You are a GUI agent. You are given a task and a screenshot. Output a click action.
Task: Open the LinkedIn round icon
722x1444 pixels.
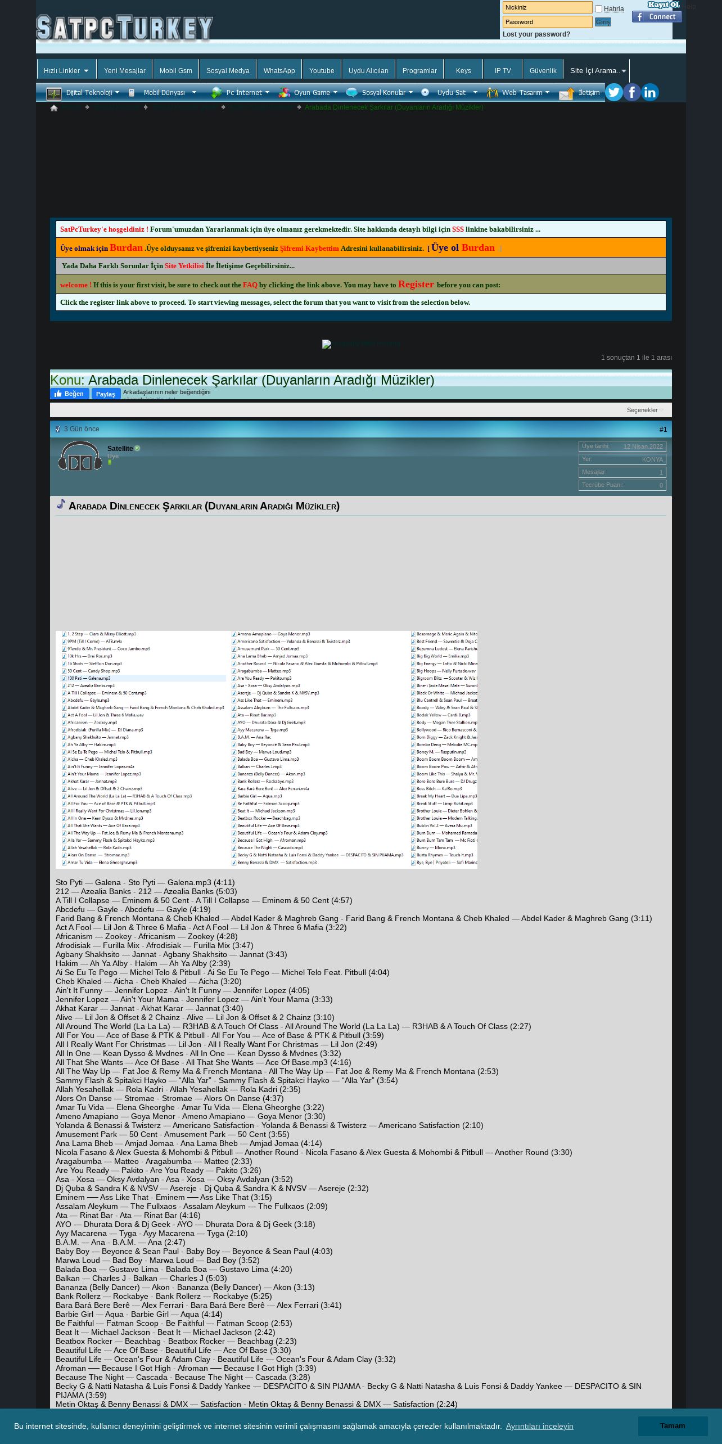click(649, 92)
